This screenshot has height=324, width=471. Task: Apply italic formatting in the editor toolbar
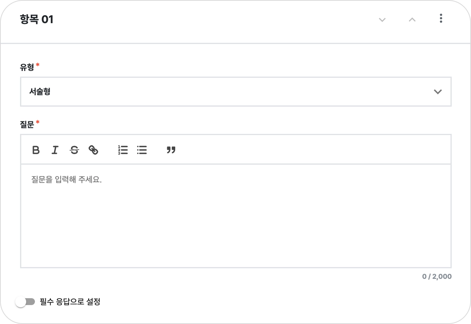55,150
